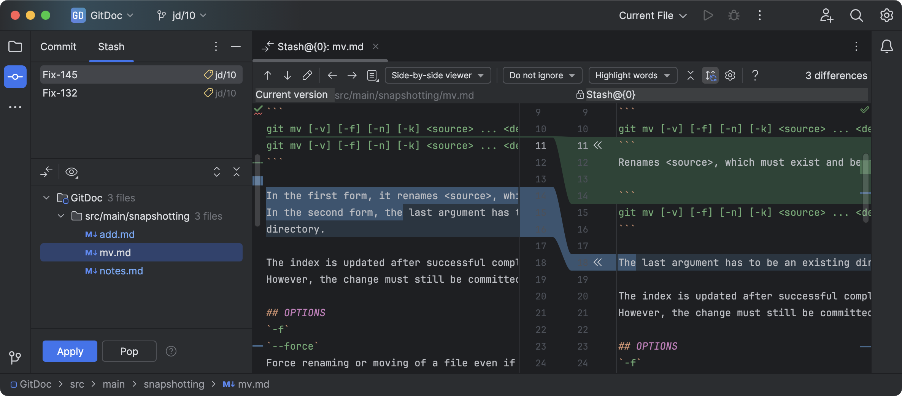Select the Stash@{0}: mv.md editor tab
Viewport: 902px width, 396px height.
click(320, 46)
